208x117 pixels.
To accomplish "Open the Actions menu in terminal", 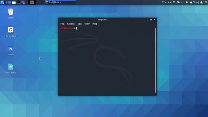I will 71,24.
